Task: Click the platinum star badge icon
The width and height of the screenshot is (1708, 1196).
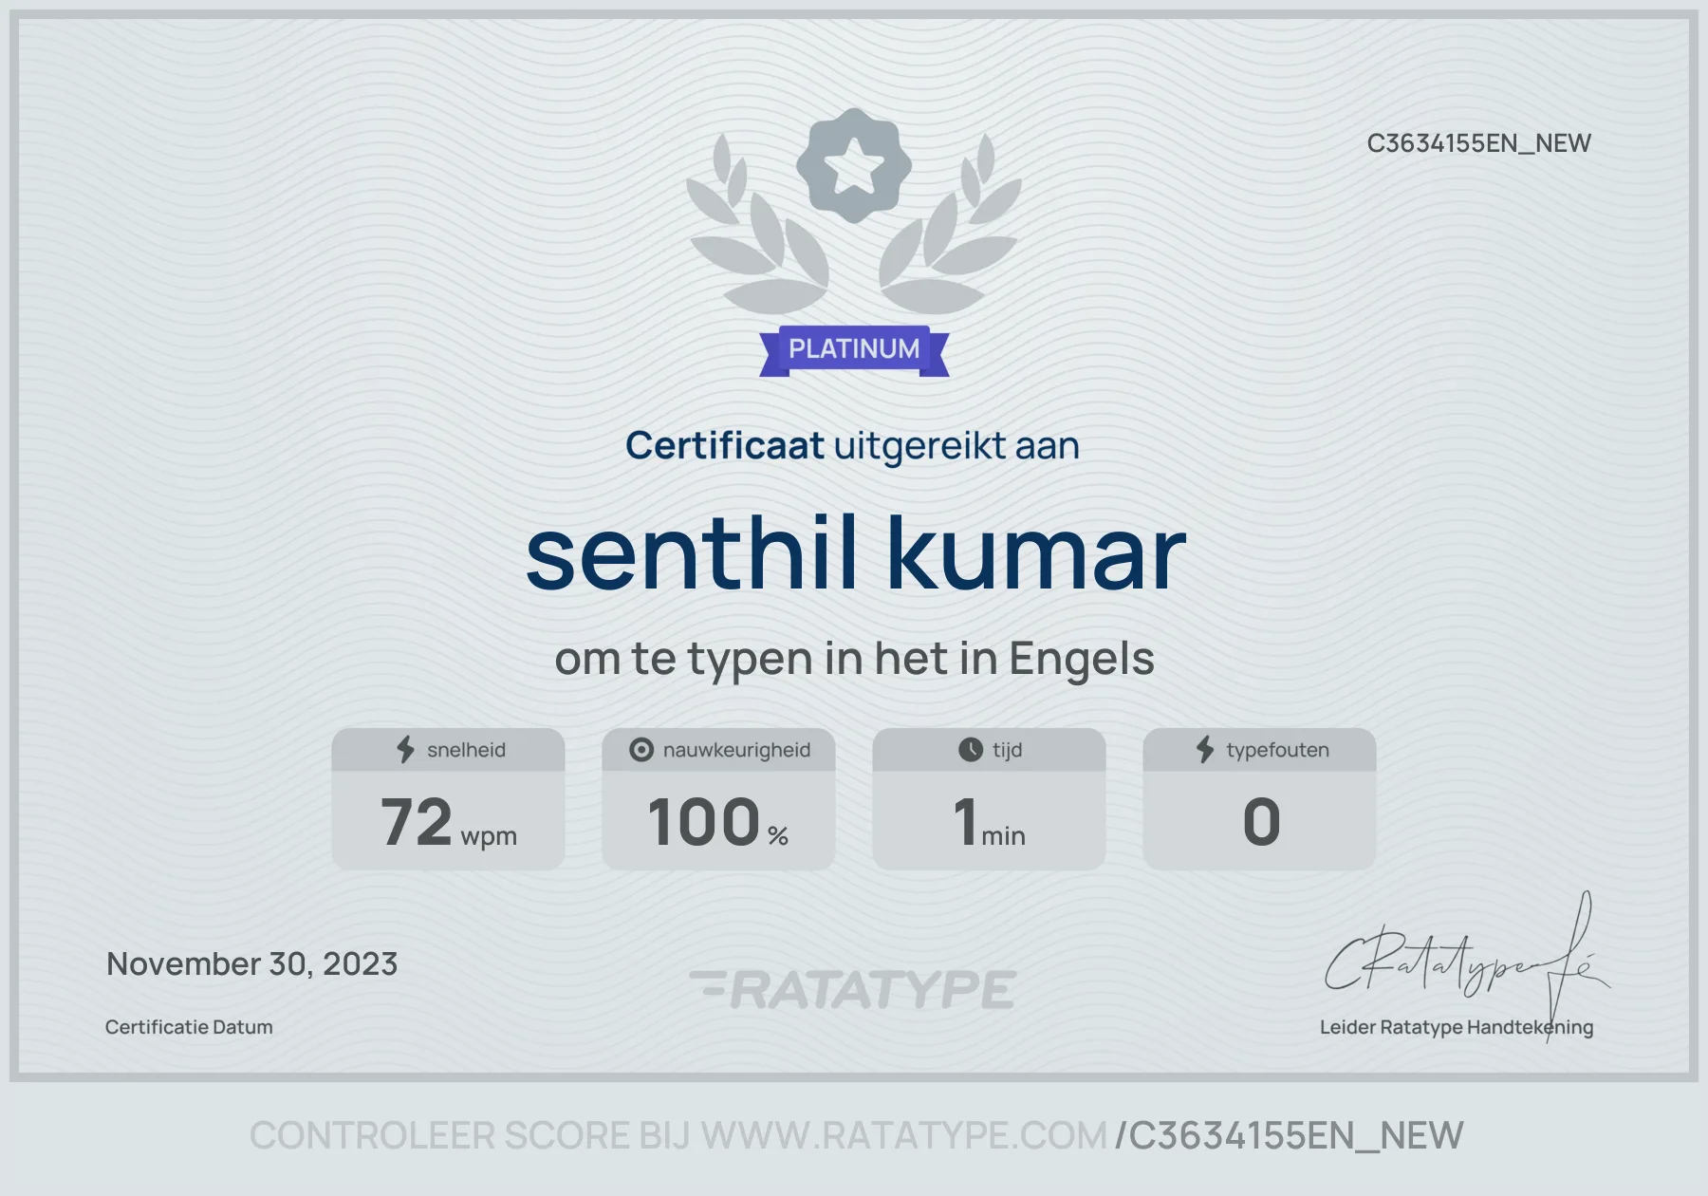Action: (x=854, y=166)
